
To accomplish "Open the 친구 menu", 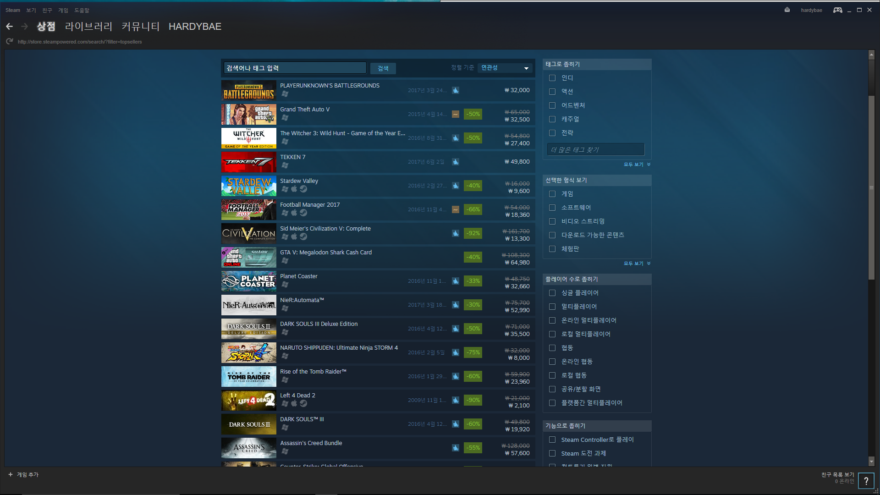I will click(x=47, y=10).
